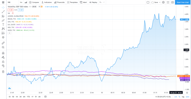Open the emoji icons tool
Image resolution: width=191 pixels, height=99 pixels.
[3, 37]
